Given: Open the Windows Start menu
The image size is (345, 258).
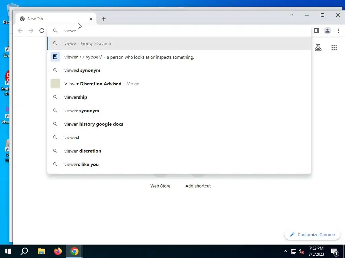Looking at the screenshot, I should click(x=8, y=251).
